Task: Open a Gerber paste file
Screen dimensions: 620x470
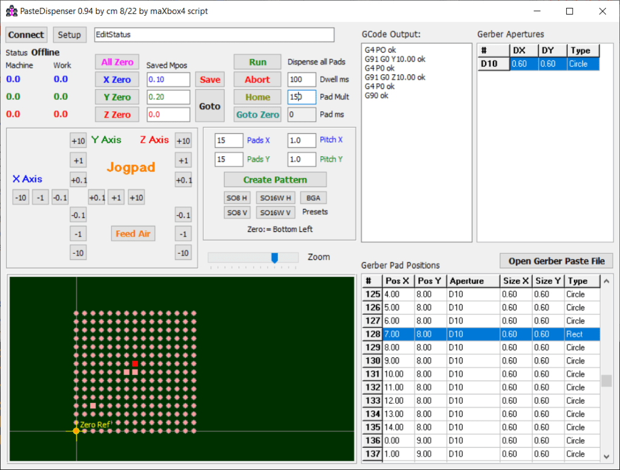Action: pyautogui.click(x=556, y=261)
